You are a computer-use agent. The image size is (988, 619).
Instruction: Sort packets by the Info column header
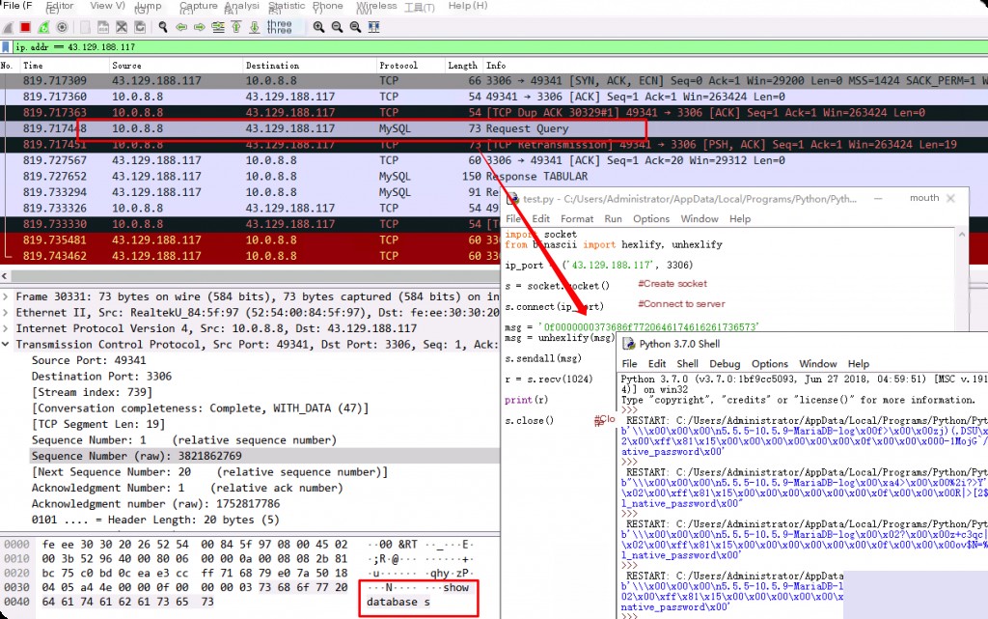pos(496,66)
